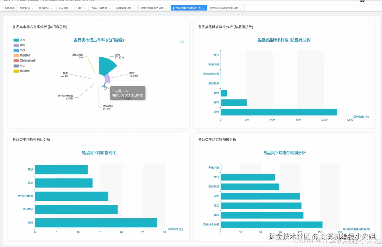Screen dimensions: 382x247
Task: Close the 系统公告 tab
Action: coord(32,8)
